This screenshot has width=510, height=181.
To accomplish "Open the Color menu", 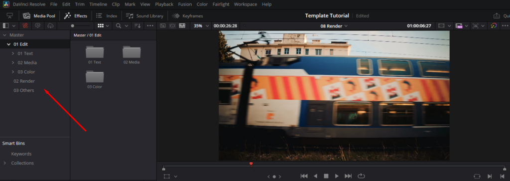I will (x=202, y=4).
